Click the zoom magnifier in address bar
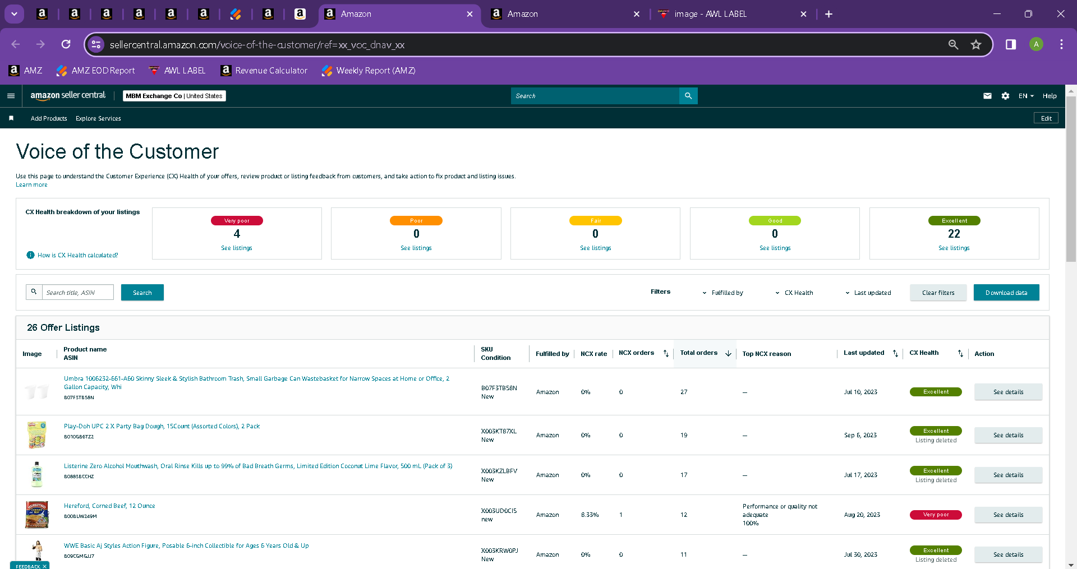This screenshot has height=569, width=1077. (x=953, y=44)
